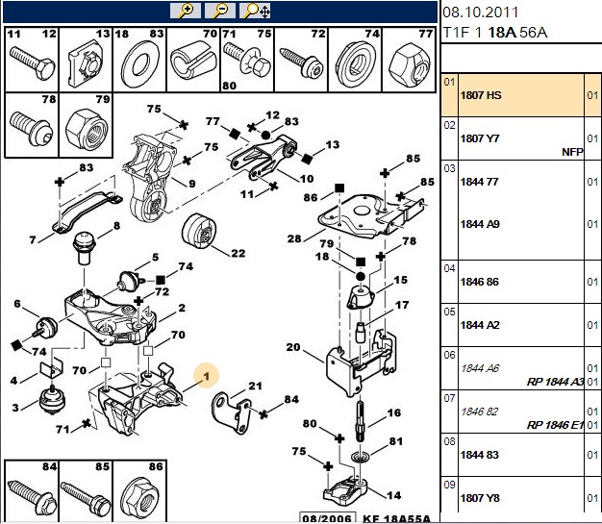Select callout number 2 on engine bracket

click(x=182, y=308)
